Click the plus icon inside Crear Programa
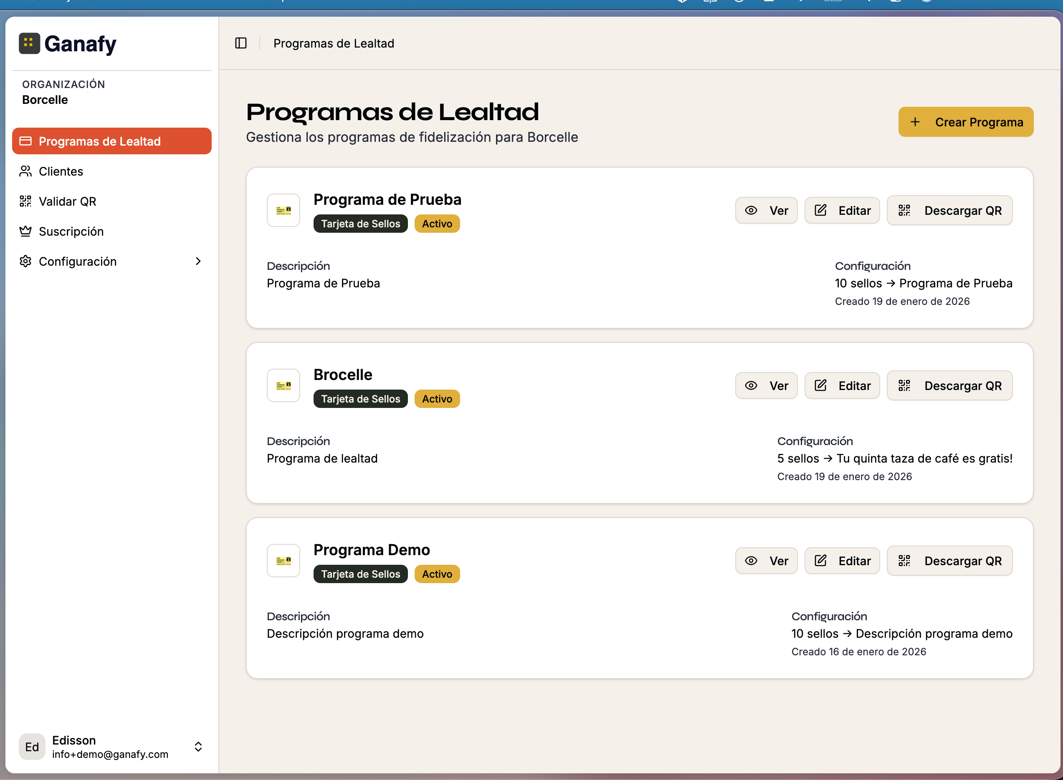 point(916,122)
